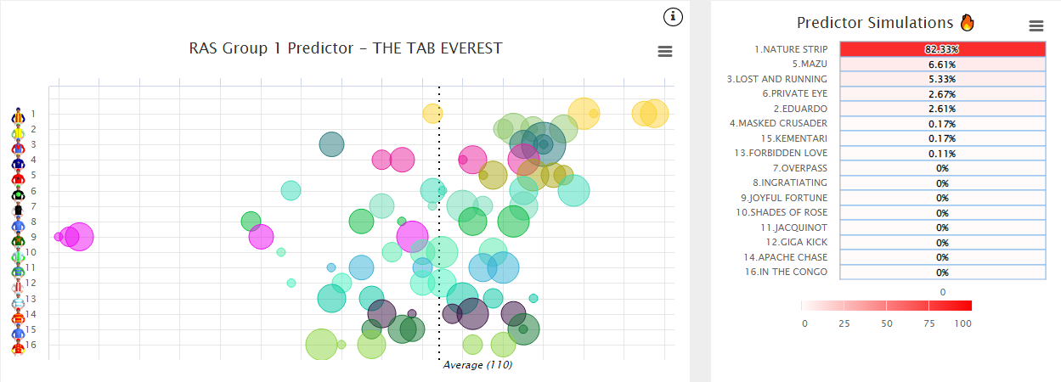The width and height of the screenshot is (1061, 382).
Task: Click jockey silk icon for runner 16
Action: [18, 345]
